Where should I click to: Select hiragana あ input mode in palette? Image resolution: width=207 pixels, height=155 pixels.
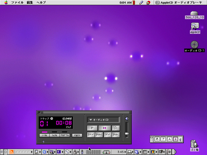157,139
